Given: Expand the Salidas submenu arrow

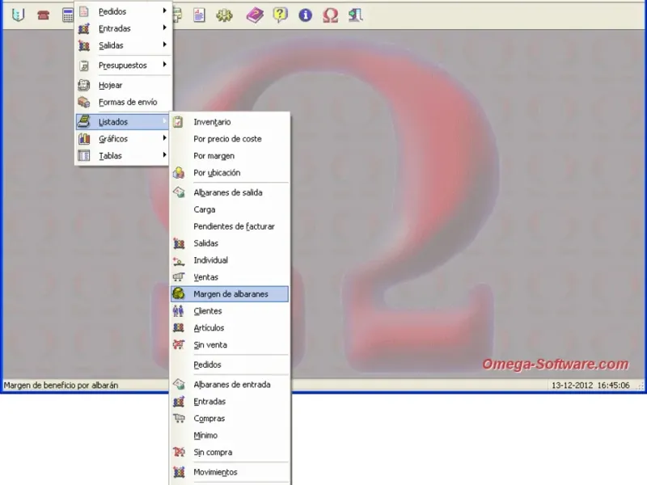Looking at the screenshot, I should click(x=165, y=44).
